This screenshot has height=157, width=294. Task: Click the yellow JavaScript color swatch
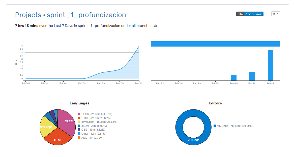pyautogui.click(x=79, y=122)
